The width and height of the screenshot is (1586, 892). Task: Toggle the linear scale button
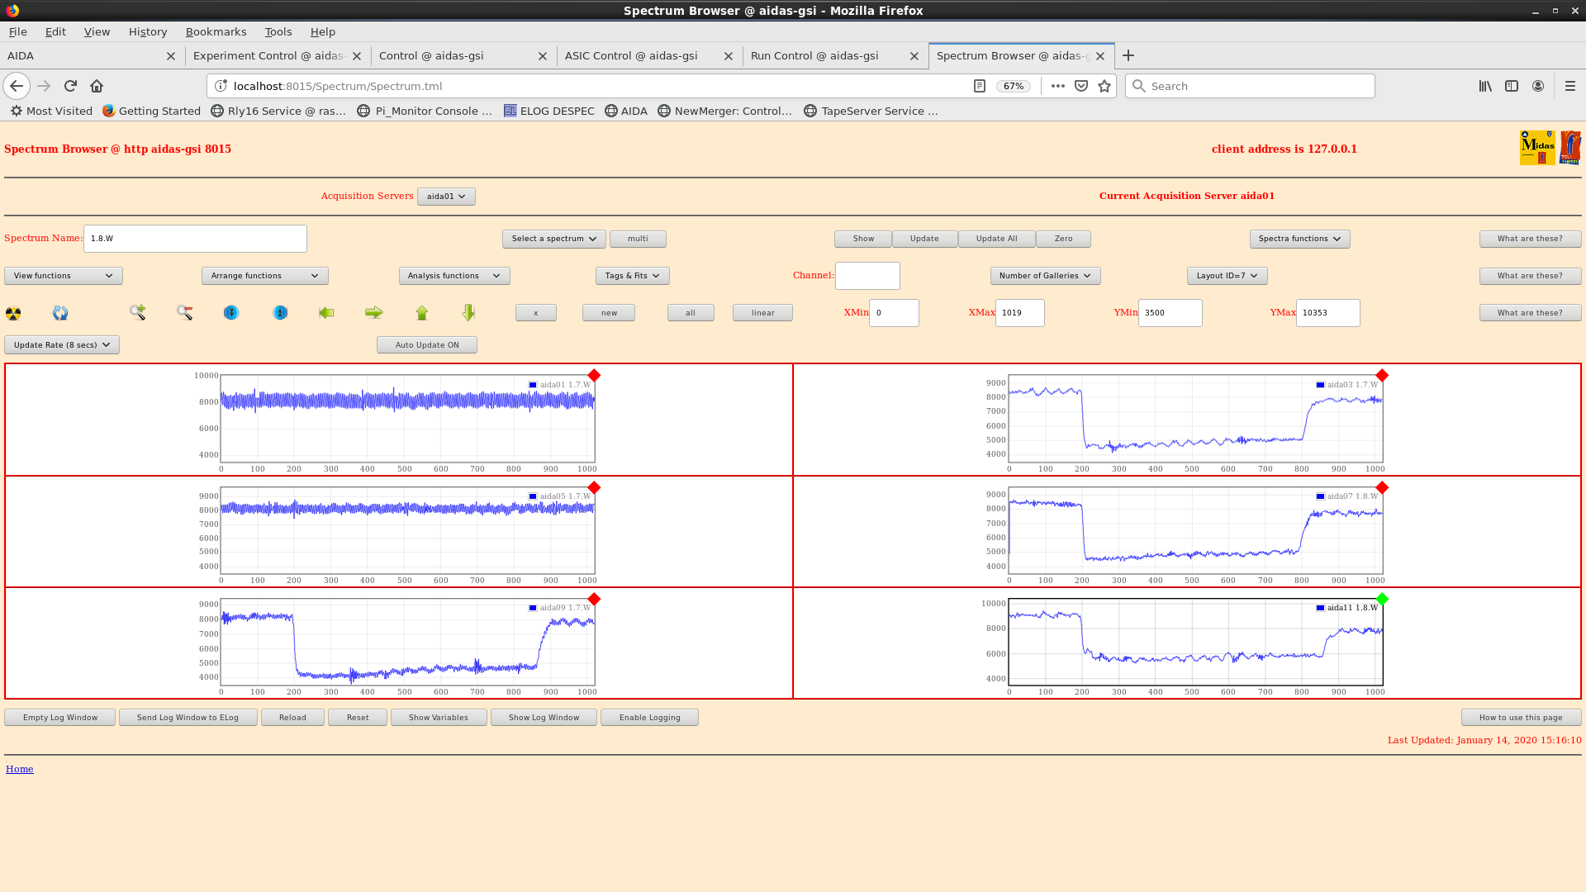click(762, 313)
